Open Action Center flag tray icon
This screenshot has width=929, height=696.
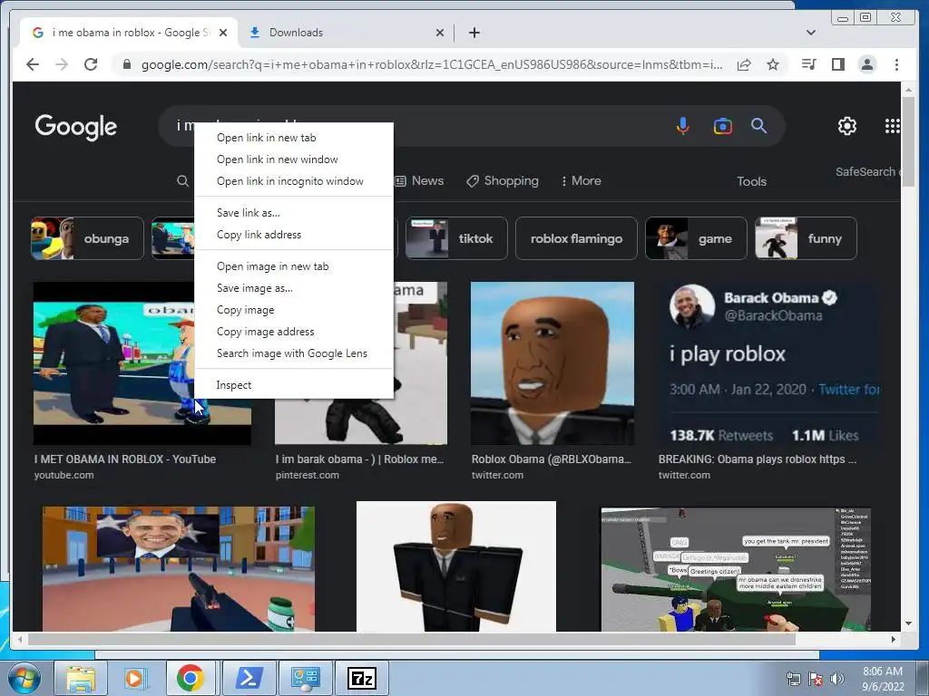point(816,679)
